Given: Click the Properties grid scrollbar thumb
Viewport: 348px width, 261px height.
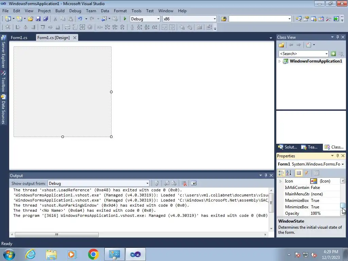Looking at the screenshot, I should point(343,206).
